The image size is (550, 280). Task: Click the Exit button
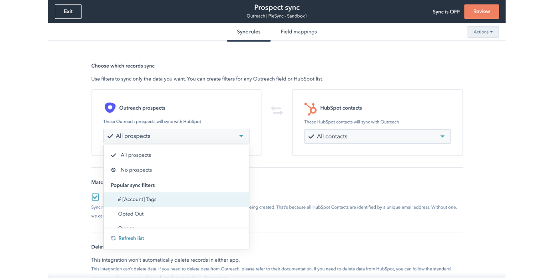tap(68, 12)
